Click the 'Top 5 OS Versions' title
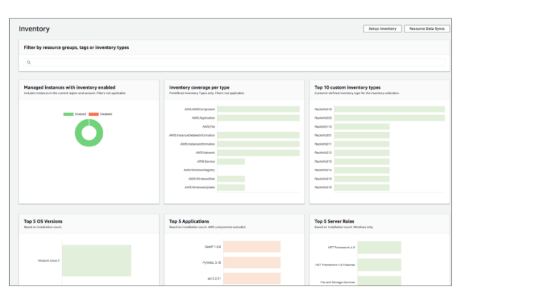 pos(43,221)
